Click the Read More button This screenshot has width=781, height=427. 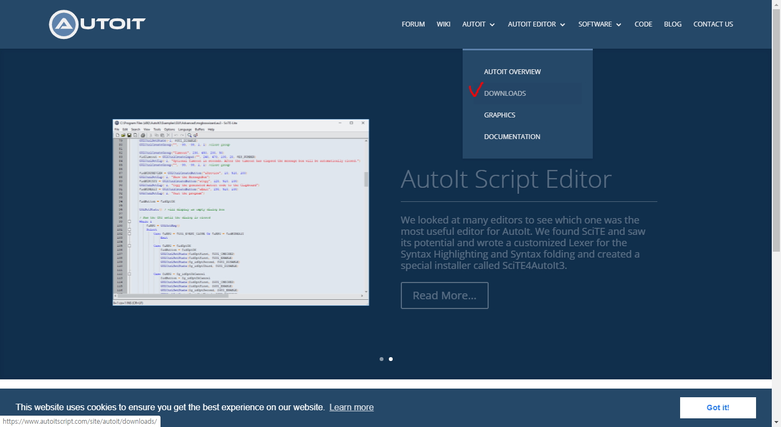pos(445,295)
